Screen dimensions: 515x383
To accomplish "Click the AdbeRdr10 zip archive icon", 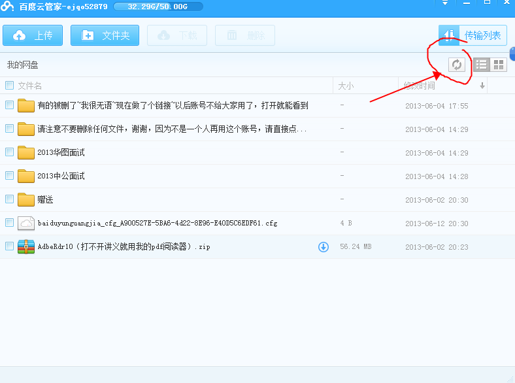I will tap(26, 246).
